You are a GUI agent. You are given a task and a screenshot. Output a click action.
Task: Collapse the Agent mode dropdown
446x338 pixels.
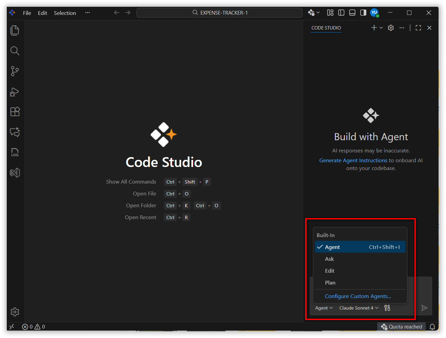coord(324,308)
